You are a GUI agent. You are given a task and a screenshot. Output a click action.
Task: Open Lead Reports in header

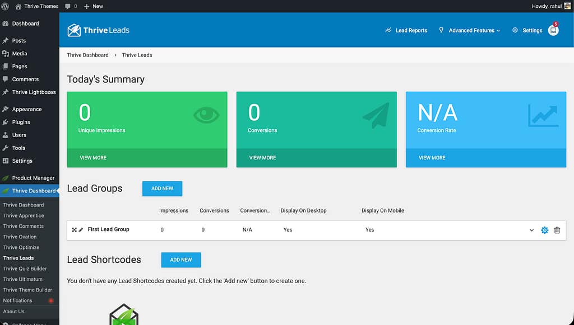coord(406,30)
